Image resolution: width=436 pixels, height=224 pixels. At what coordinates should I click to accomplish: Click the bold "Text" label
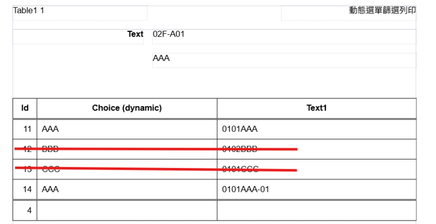click(x=135, y=34)
